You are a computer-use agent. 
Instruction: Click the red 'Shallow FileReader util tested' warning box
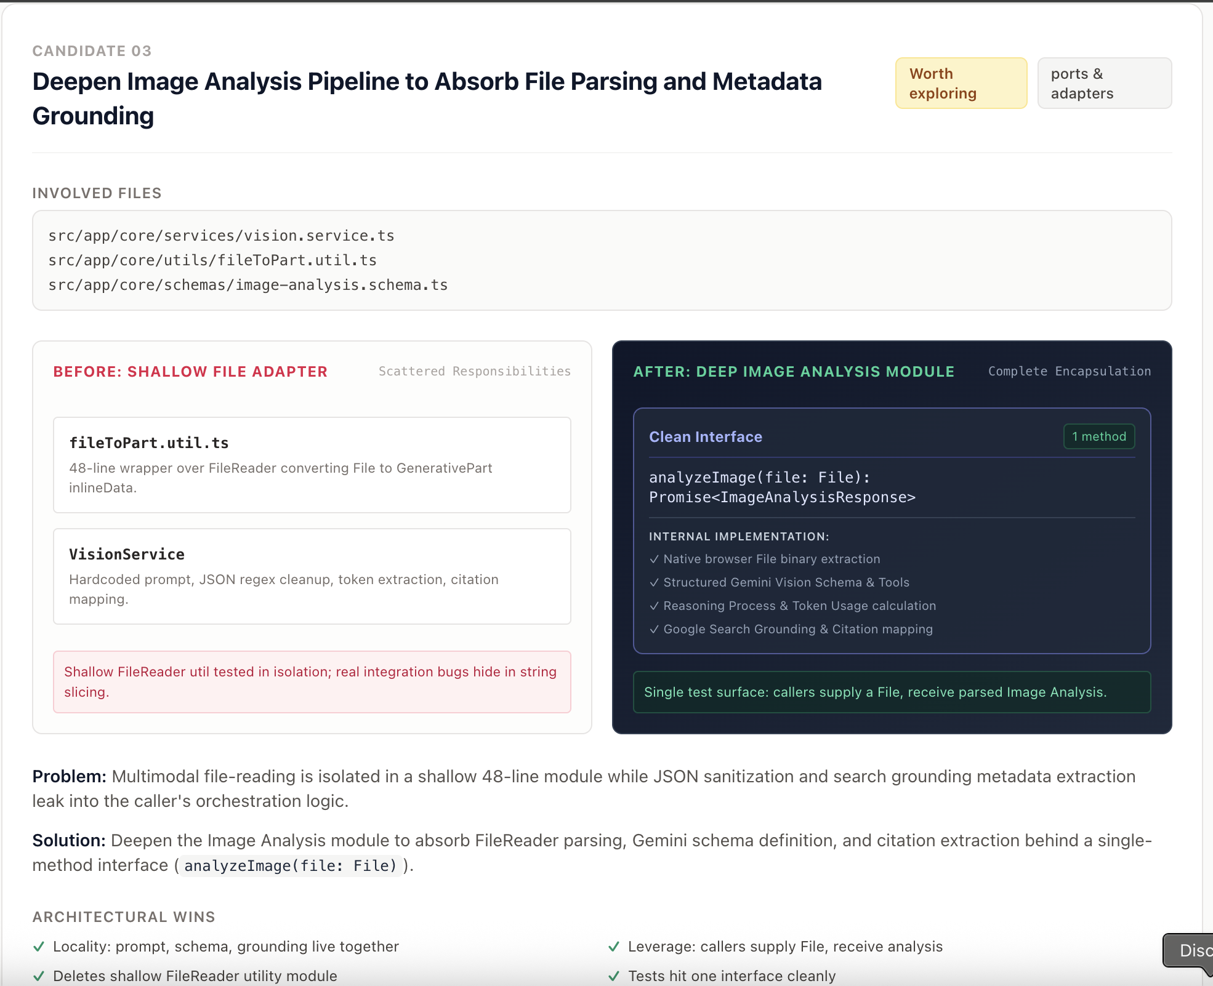coord(312,682)
